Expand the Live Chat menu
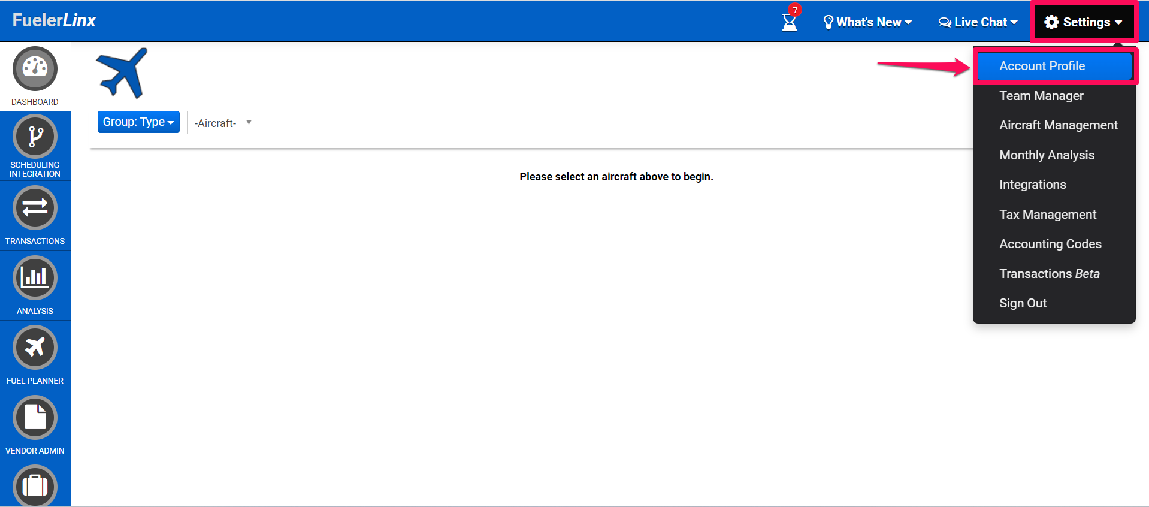 tap(978, 22)
